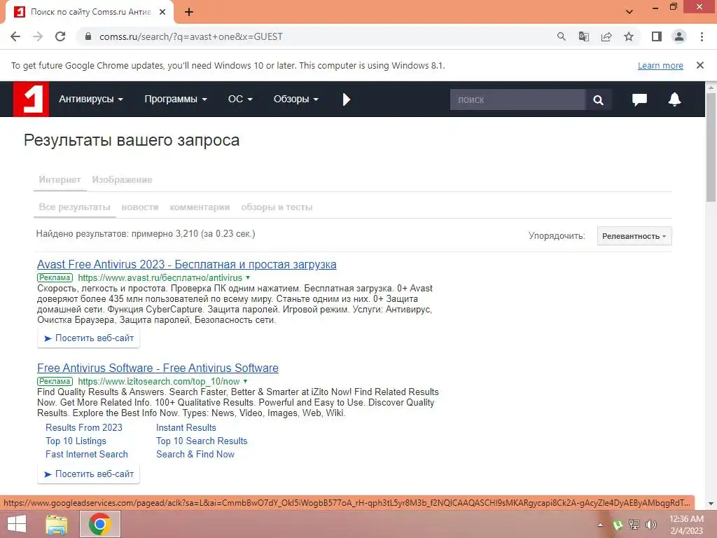Open the site comments chat icon

click(x=639, y=99)
